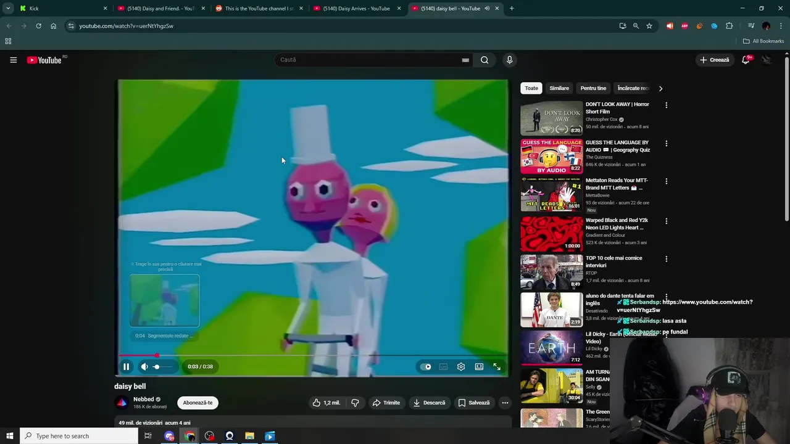Reload the page with the refresh button
This screenshot has width=790, height=444.
pos(38,26)
